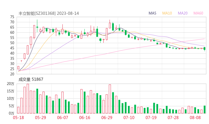Click the MA10 legend label
The width and height of the screenshot is (209, 124).
tap(167, 13)
